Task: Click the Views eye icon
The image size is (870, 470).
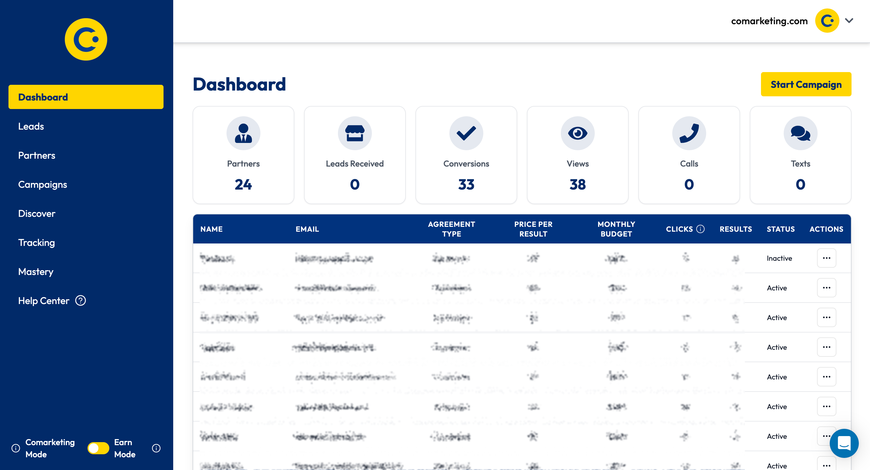Action: 577,133
